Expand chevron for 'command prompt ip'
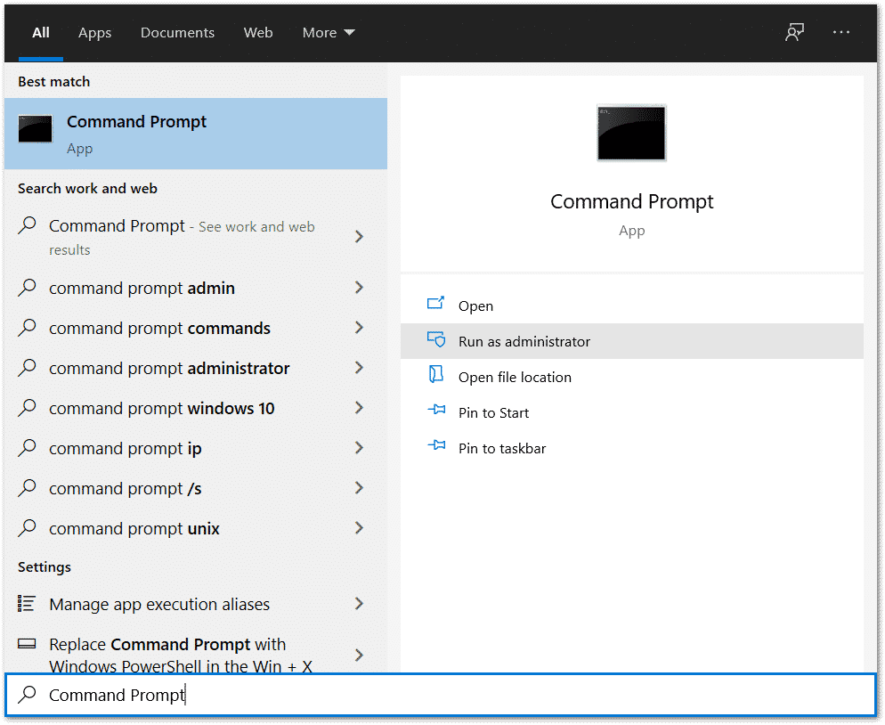 (x=359, y=448)
